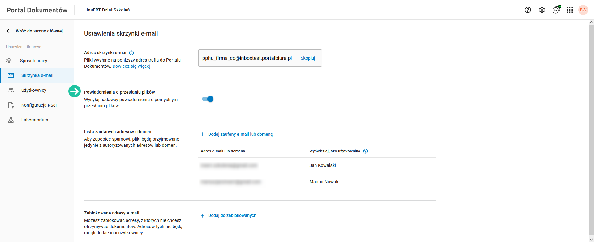Follow the Dowiedz się więcej link

point(131,66)
